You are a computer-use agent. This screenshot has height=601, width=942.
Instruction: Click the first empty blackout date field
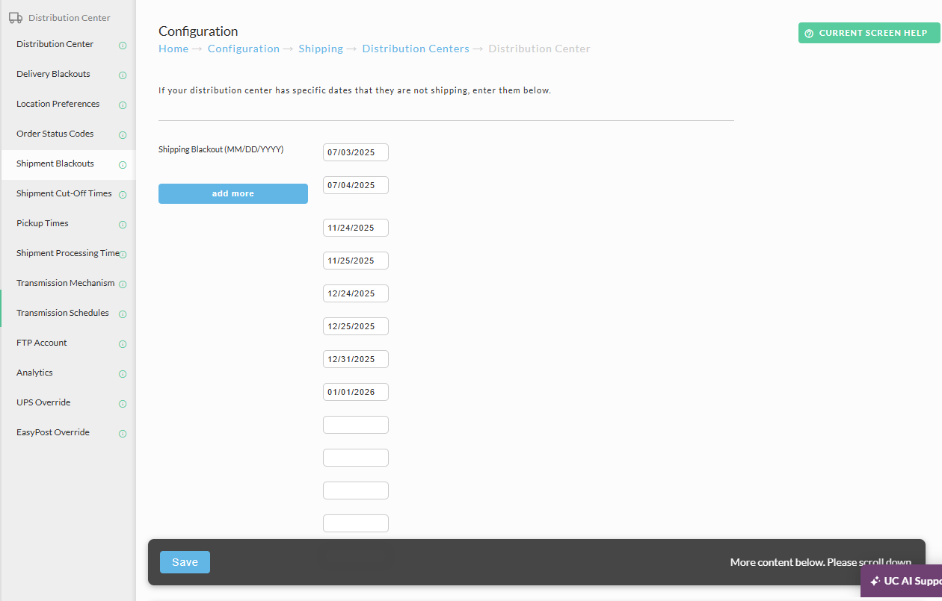tap(356, 425)
